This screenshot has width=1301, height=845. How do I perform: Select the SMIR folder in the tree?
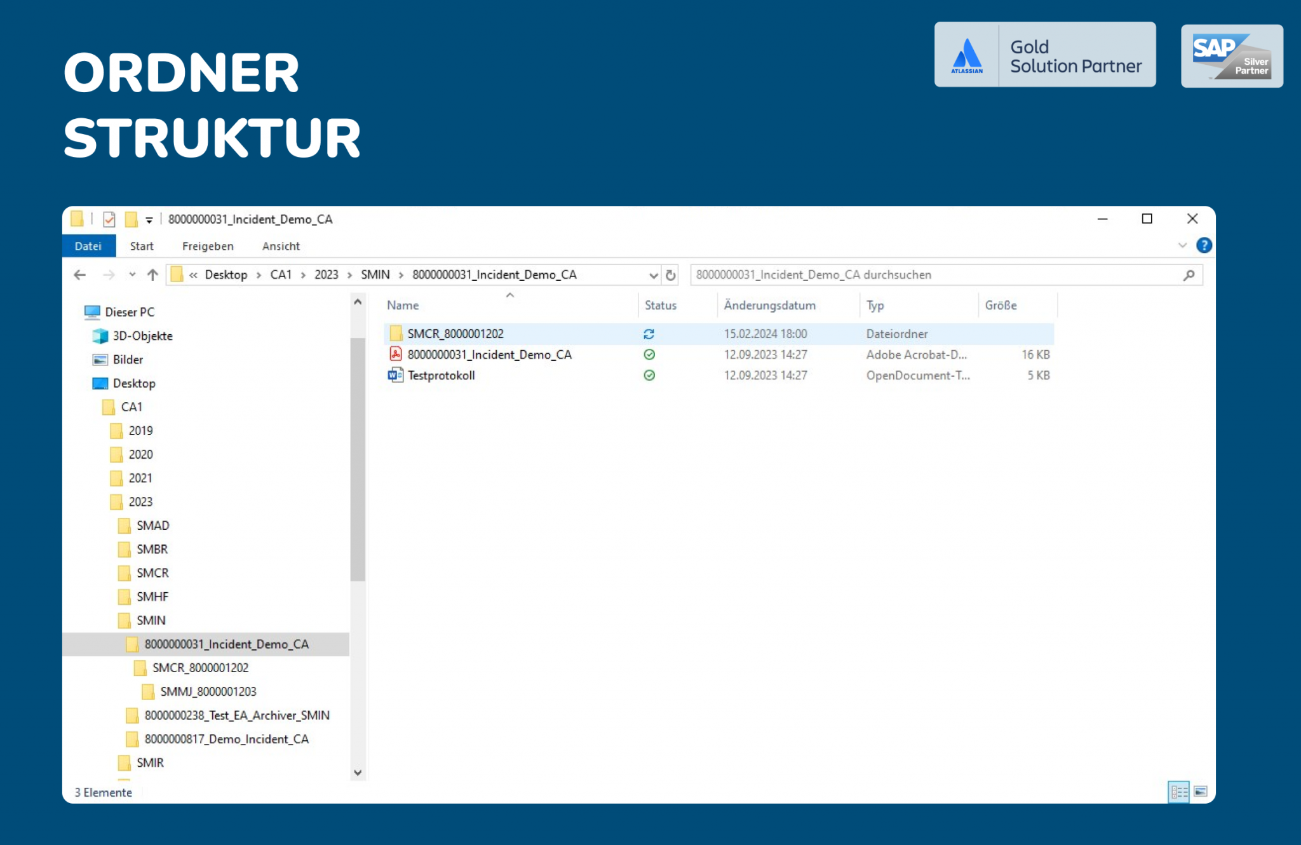click(150, 762)
